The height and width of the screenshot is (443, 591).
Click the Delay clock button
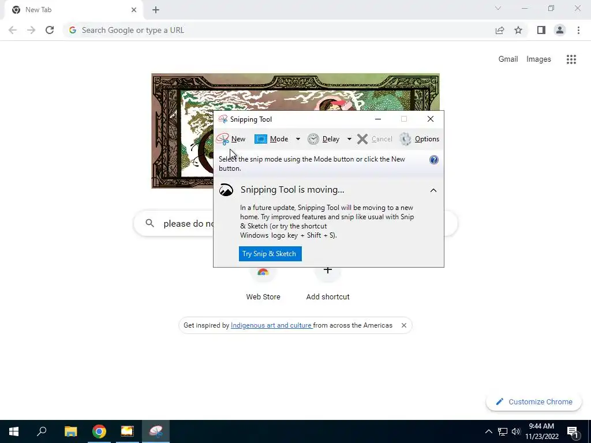(324, 139)
